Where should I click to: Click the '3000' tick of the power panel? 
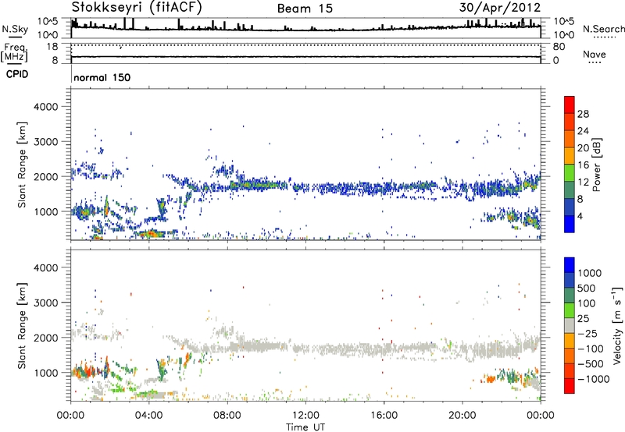click(x=46, y=142)
